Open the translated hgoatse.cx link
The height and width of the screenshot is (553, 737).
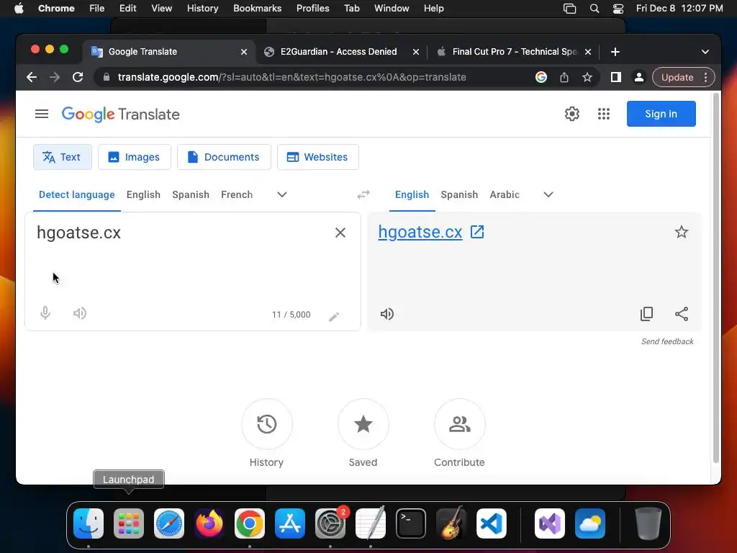tap(420, 232)
